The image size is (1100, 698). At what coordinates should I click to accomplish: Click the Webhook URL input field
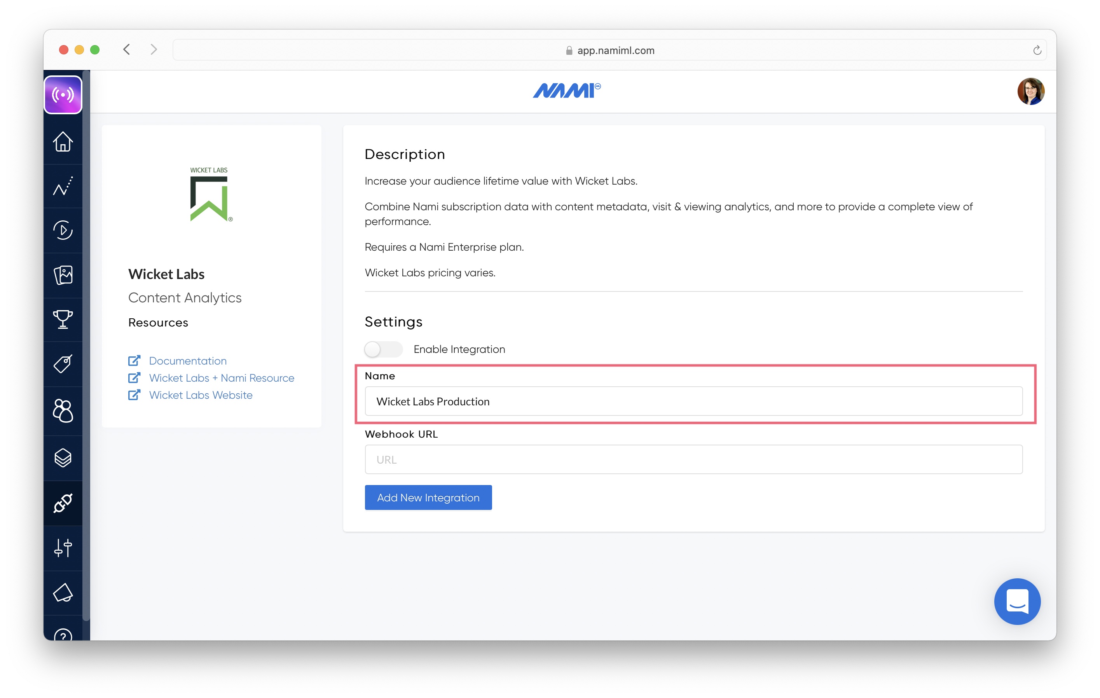point(693,459)
